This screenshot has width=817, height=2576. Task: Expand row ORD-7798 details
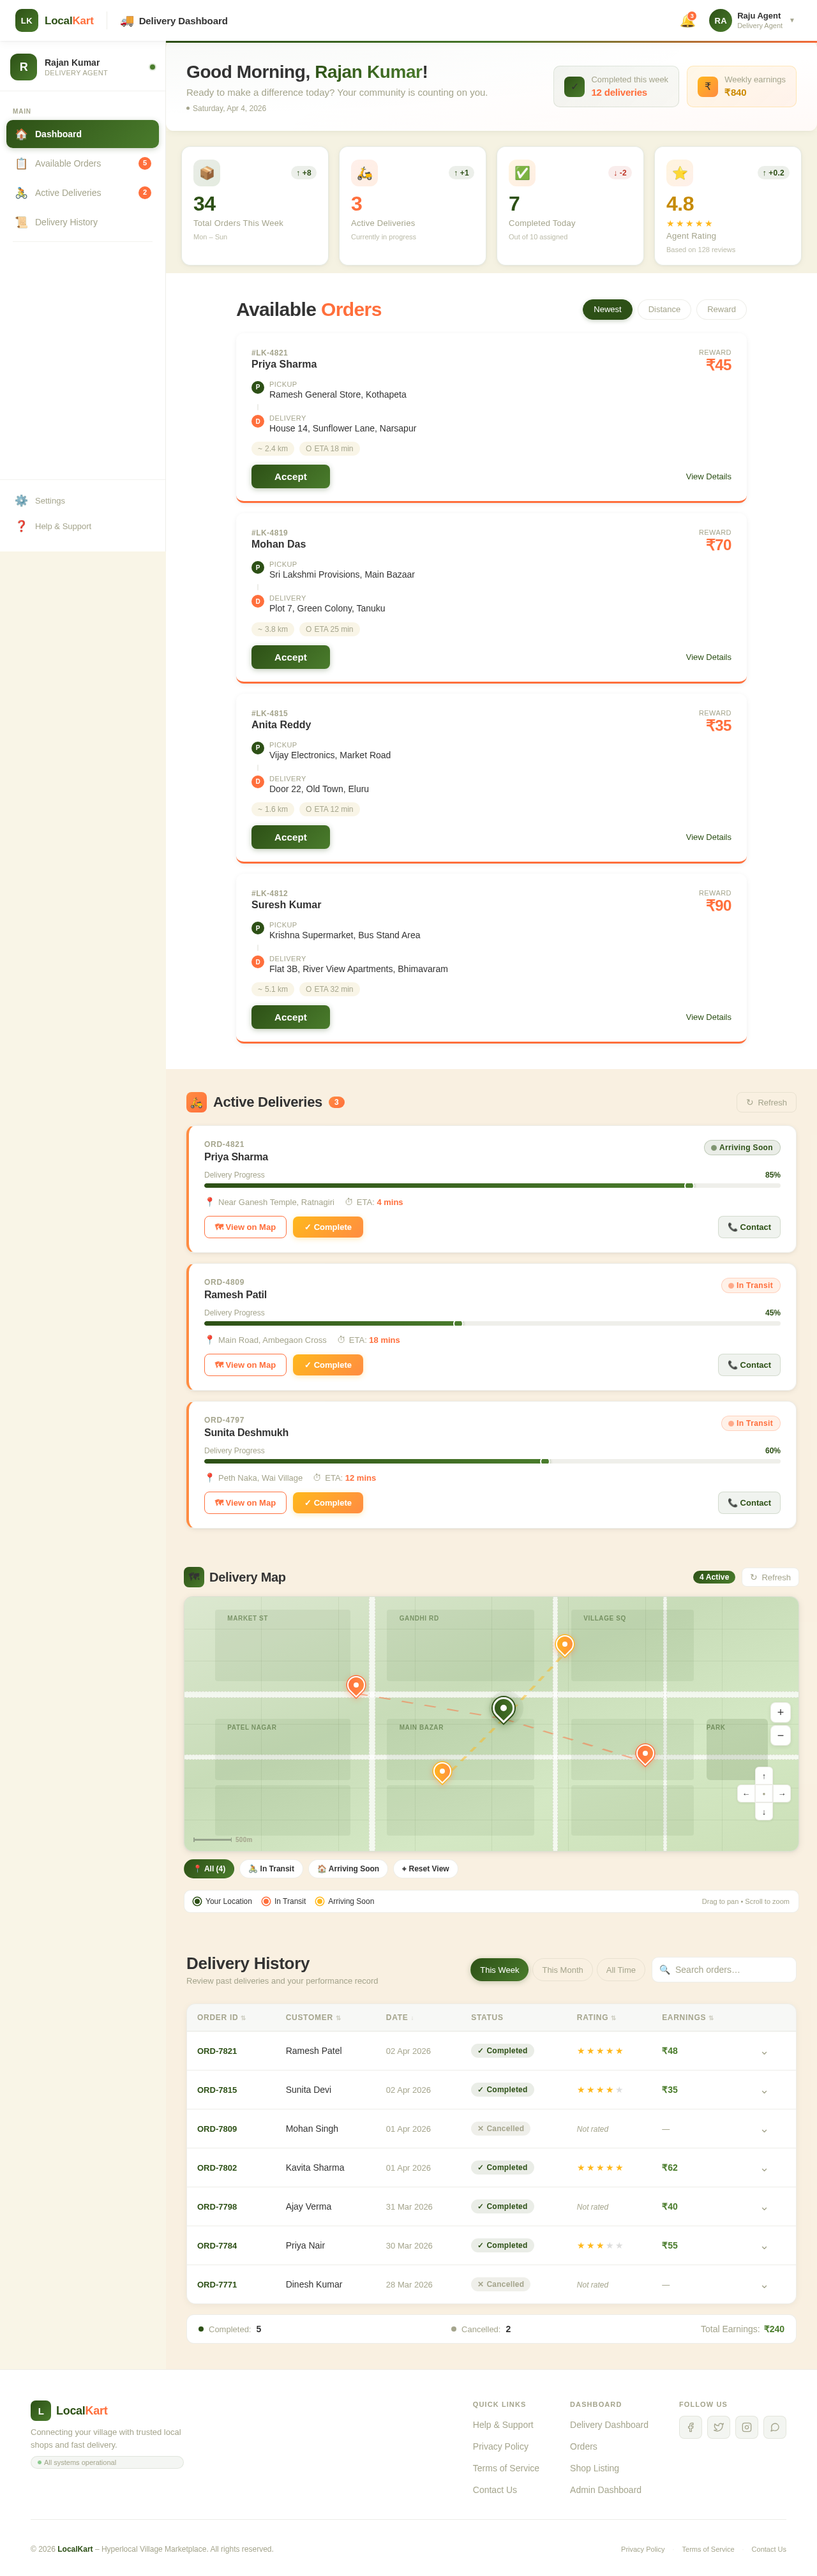tap(764, 2207)
